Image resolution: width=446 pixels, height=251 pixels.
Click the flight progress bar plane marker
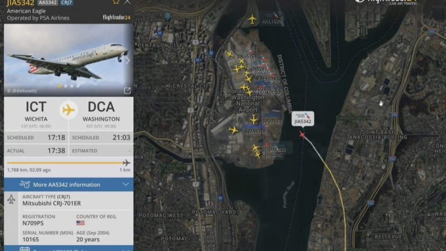(x=126, y=163)
